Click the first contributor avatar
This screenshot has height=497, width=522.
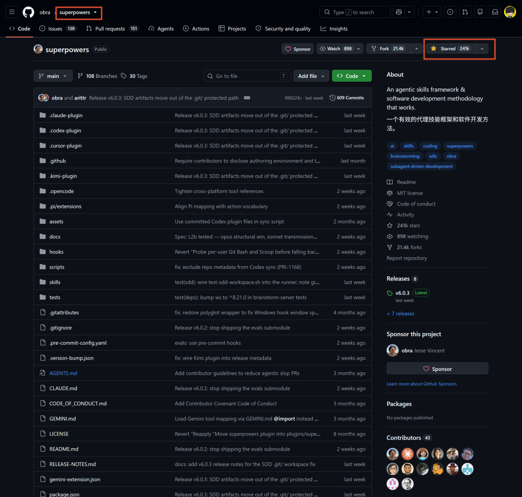coord(392,453)
